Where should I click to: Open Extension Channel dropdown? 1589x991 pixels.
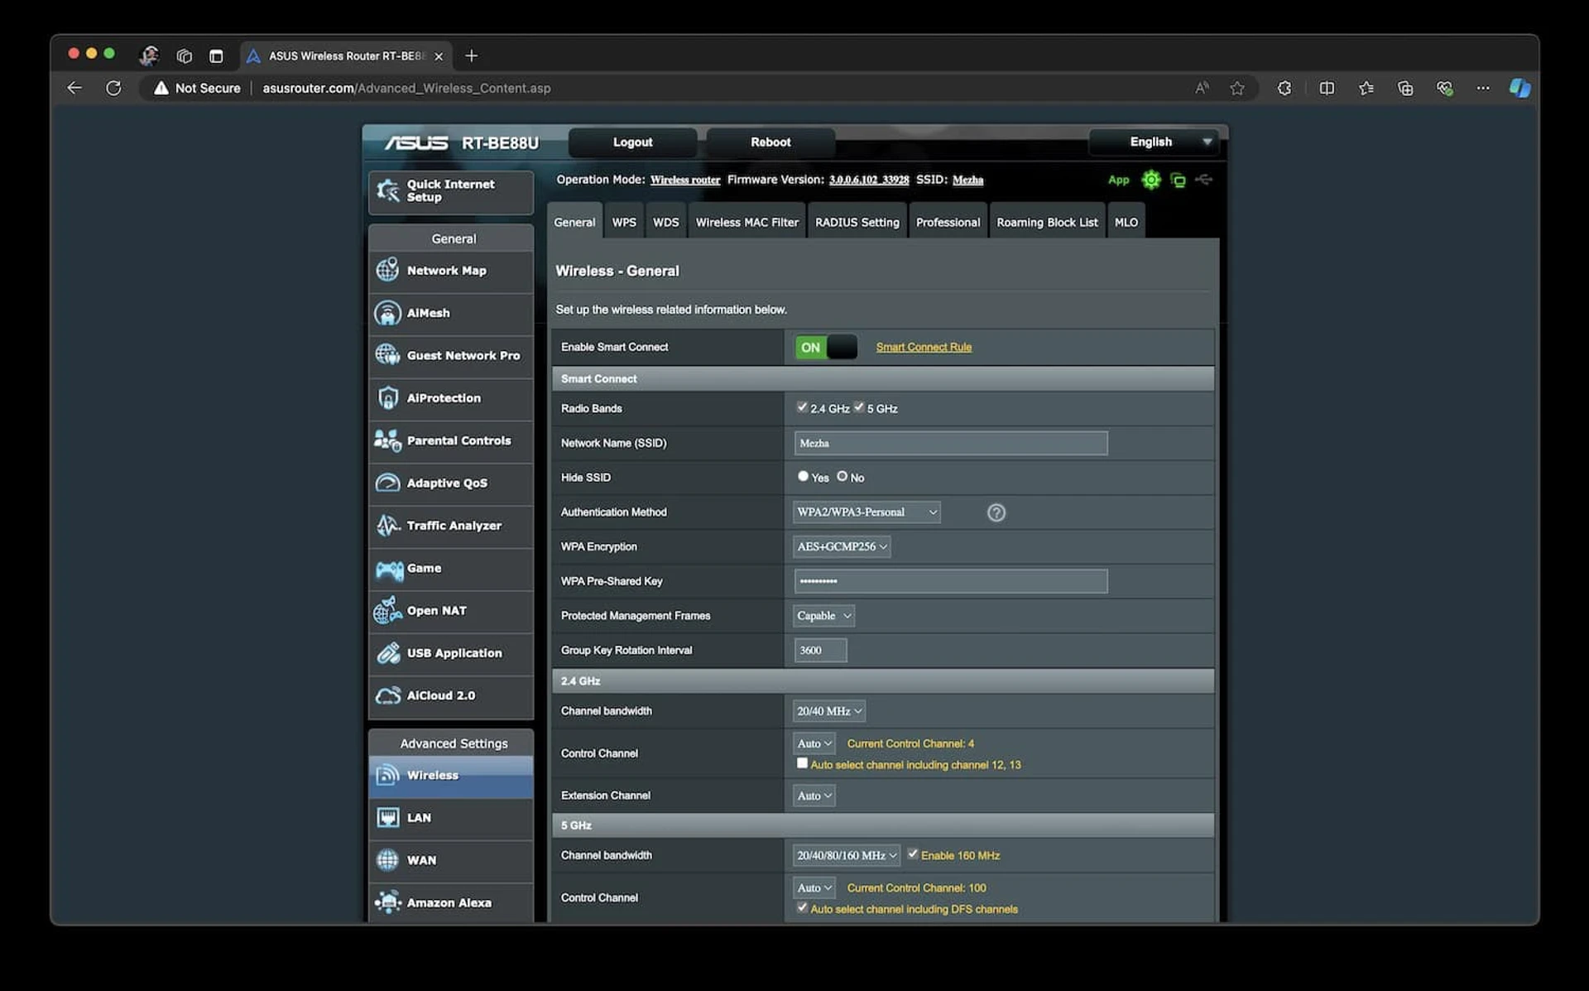point(814,796)
